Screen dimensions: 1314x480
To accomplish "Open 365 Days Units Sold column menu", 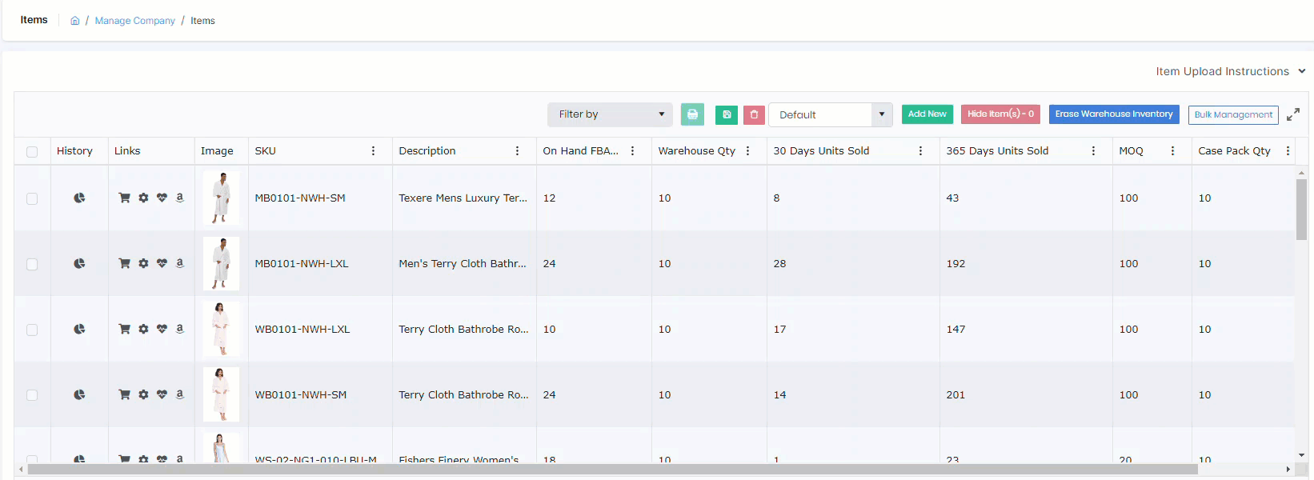I will 1093,150.
